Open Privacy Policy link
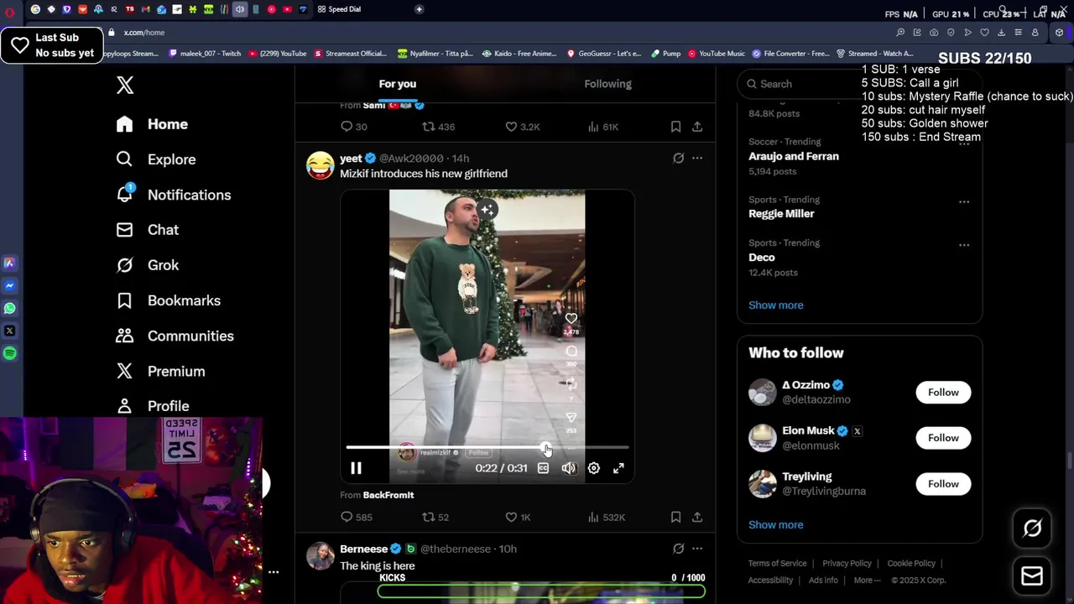The height and width of the screenshot is (604, 1074). 847,564
